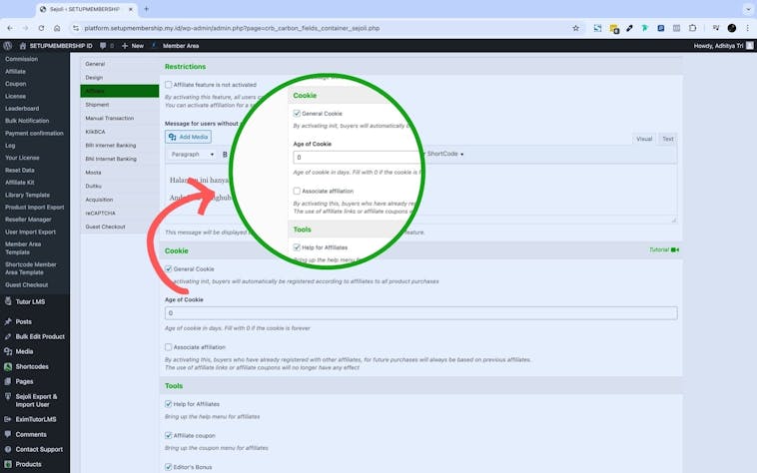Open the ShortCode dropdown in editor
757x473 pixels.
(x=445, y=155)
